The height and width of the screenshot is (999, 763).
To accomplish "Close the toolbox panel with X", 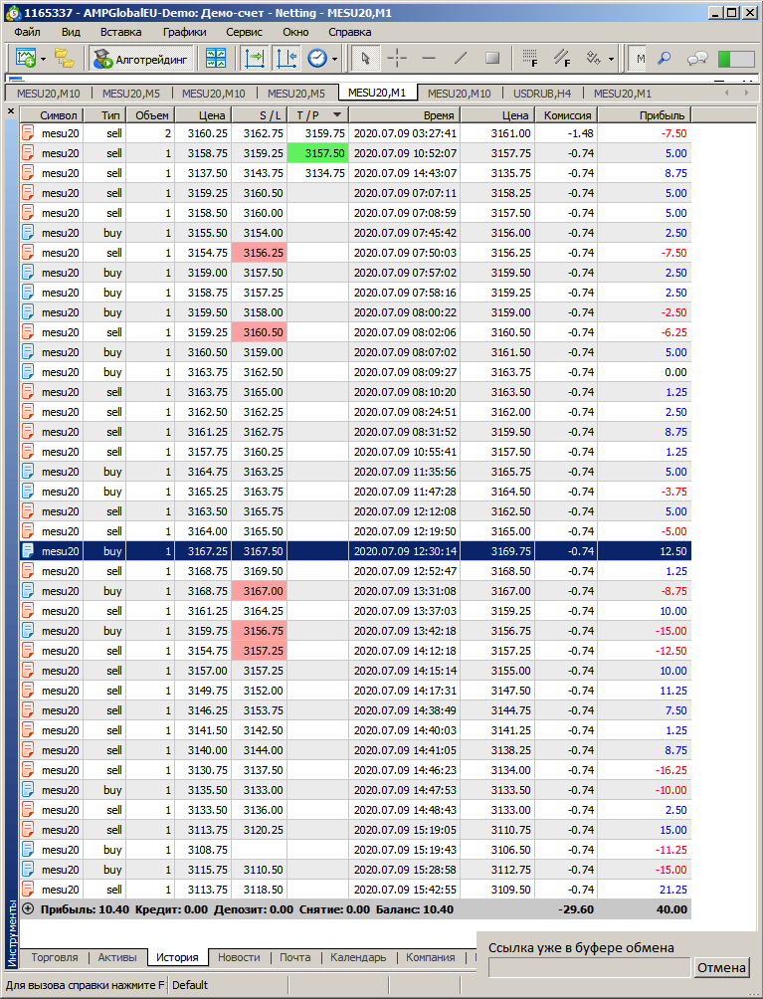I will point(11,111).
